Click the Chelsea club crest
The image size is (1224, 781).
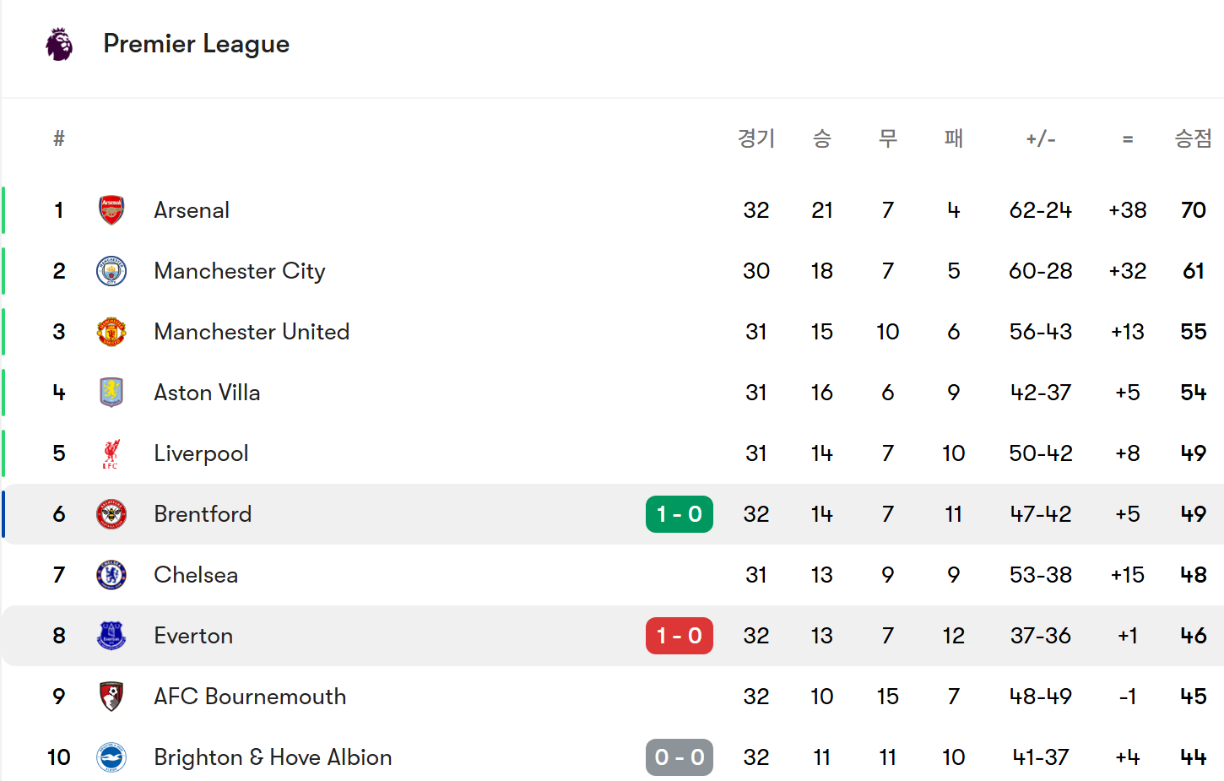(111, 575)
